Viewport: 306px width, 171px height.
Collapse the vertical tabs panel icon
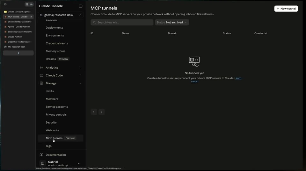pos(5,4)
